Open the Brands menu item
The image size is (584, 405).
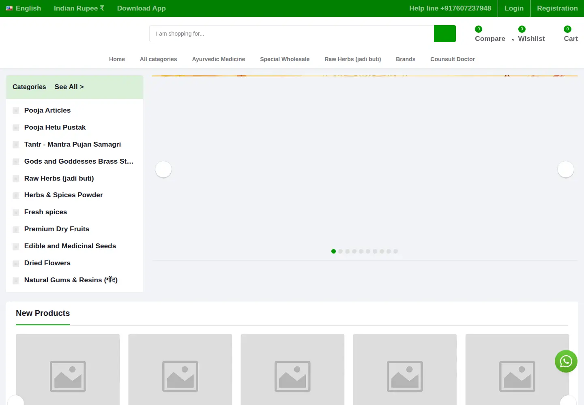(x=406, y=59)
